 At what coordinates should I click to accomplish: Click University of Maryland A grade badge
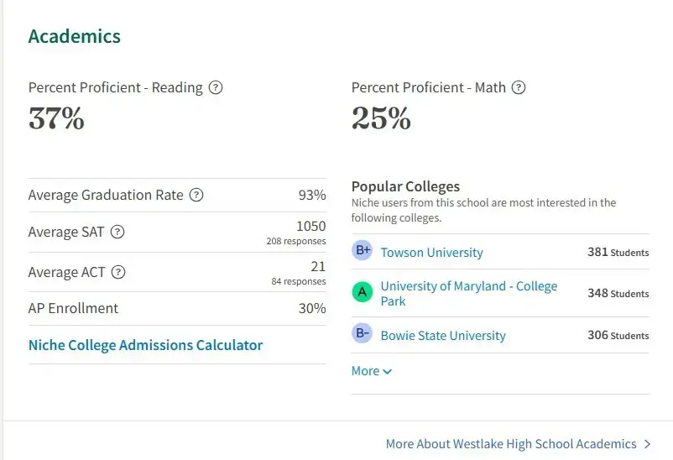(x=363, y=292)
